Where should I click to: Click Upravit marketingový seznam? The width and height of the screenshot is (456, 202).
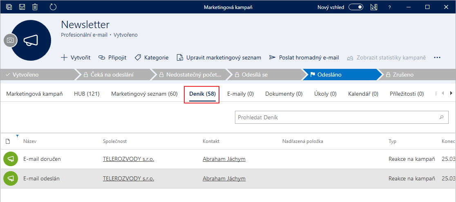pos(219,58)
